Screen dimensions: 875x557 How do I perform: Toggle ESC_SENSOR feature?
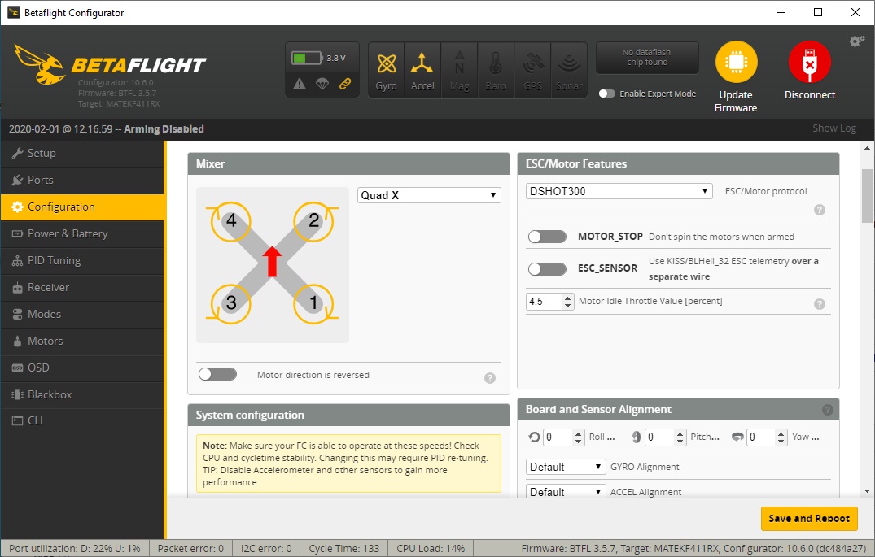click(x=548, y=269)
